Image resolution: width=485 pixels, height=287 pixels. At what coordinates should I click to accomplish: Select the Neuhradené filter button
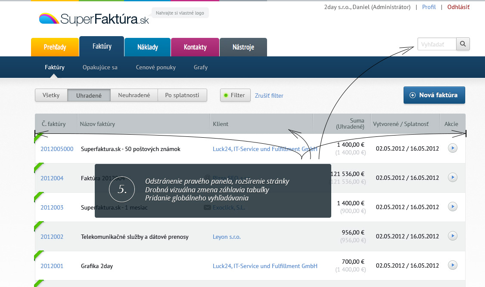click(134, 95)
